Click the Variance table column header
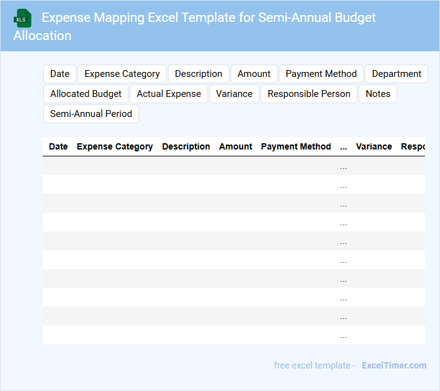The height and width of the screenshot is (391, 440). (374, 146)
